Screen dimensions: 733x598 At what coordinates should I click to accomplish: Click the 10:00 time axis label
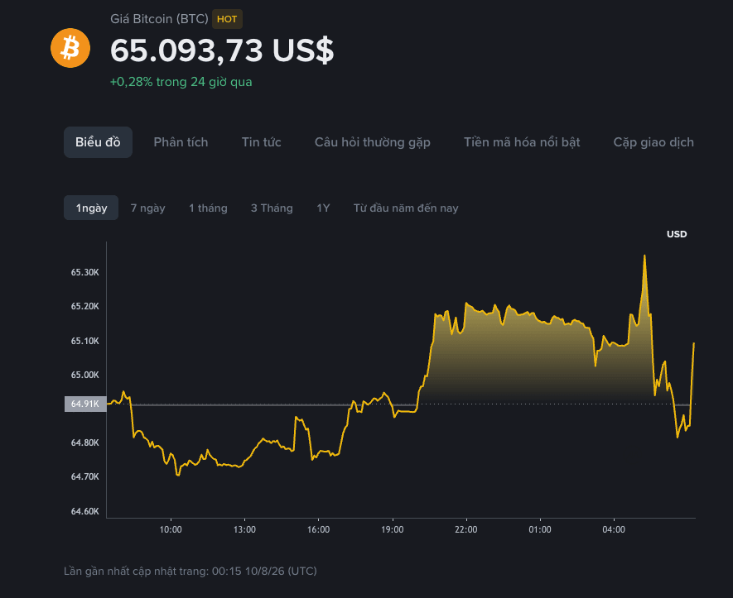(171, 529)
